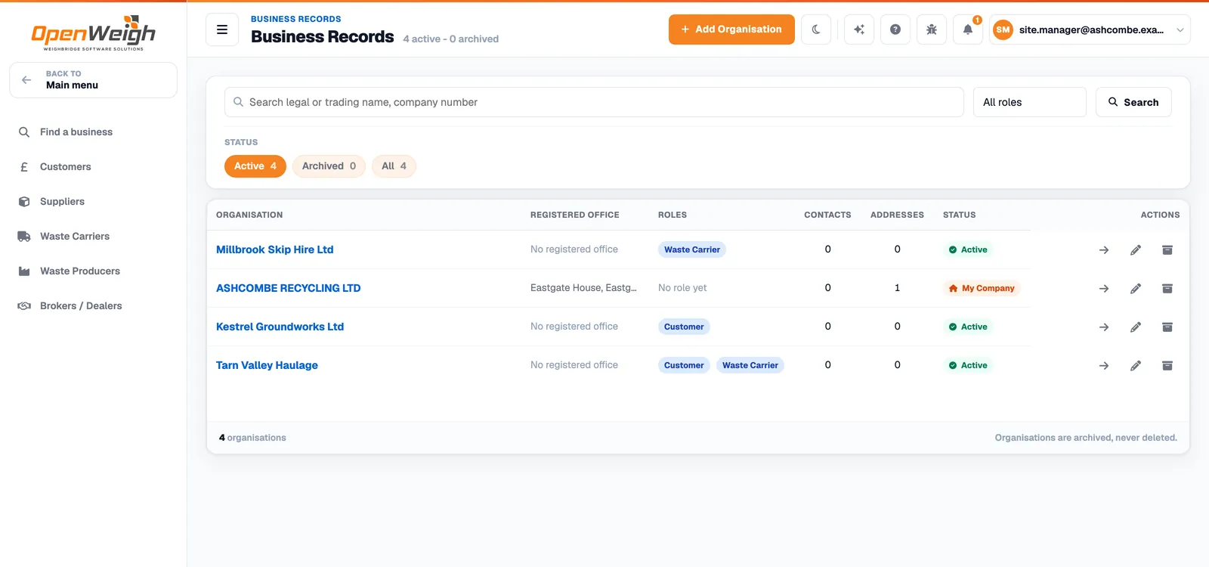Click the bug report icon
This screenshot has height=567, width=1209.
click(932, 29)
